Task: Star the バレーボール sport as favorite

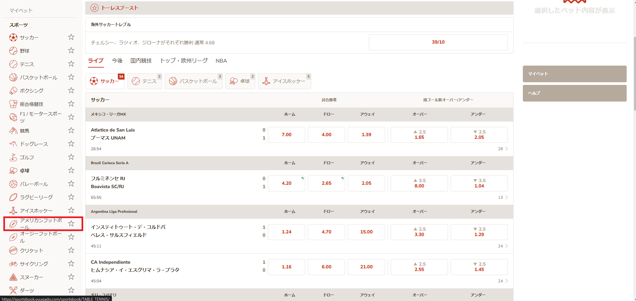Action: 71,184
